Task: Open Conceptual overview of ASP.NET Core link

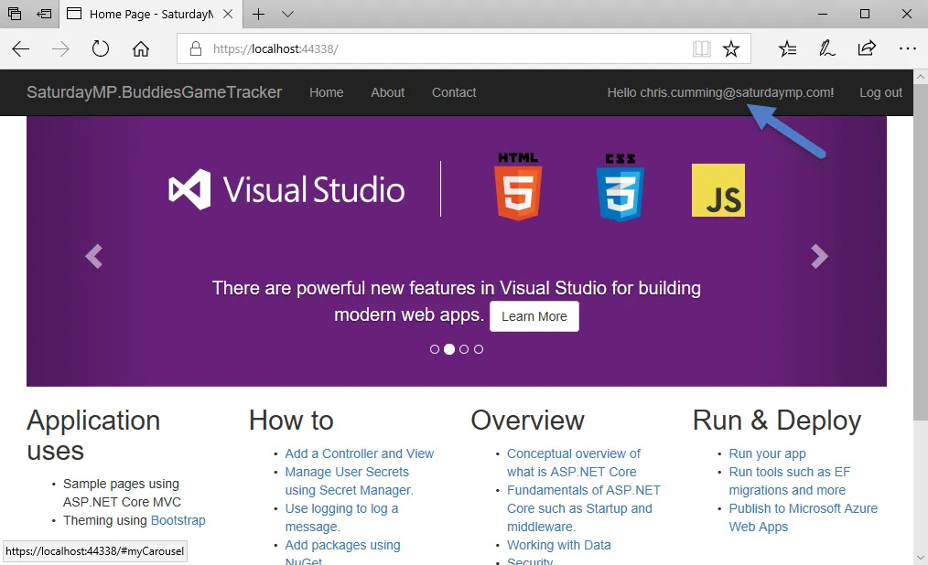Action: [574, 463]
